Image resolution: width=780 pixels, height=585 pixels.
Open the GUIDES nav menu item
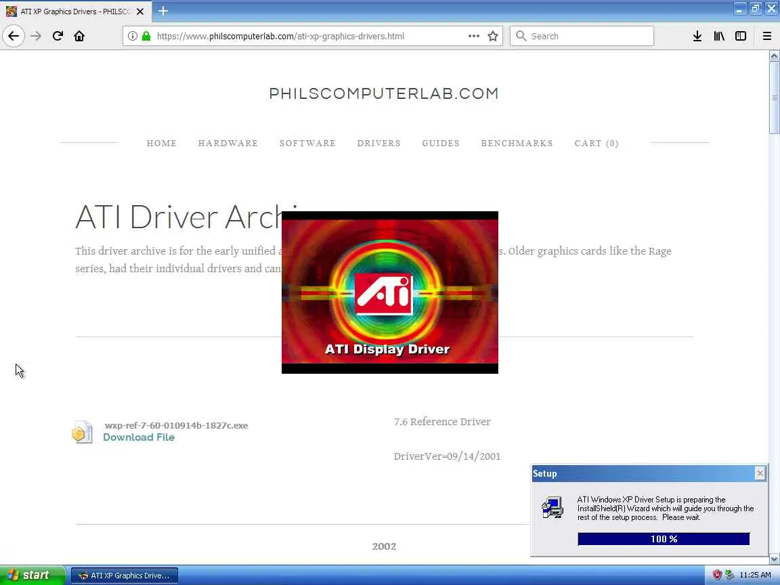[441, 144]
